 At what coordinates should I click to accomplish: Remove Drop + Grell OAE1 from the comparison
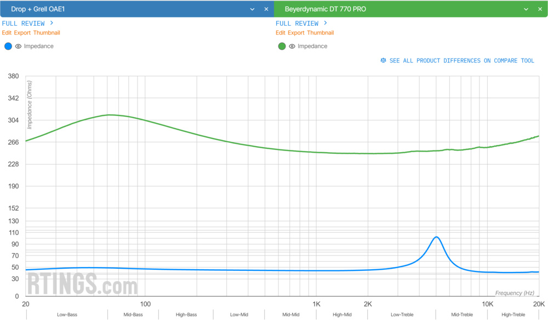tap(266, 9)
